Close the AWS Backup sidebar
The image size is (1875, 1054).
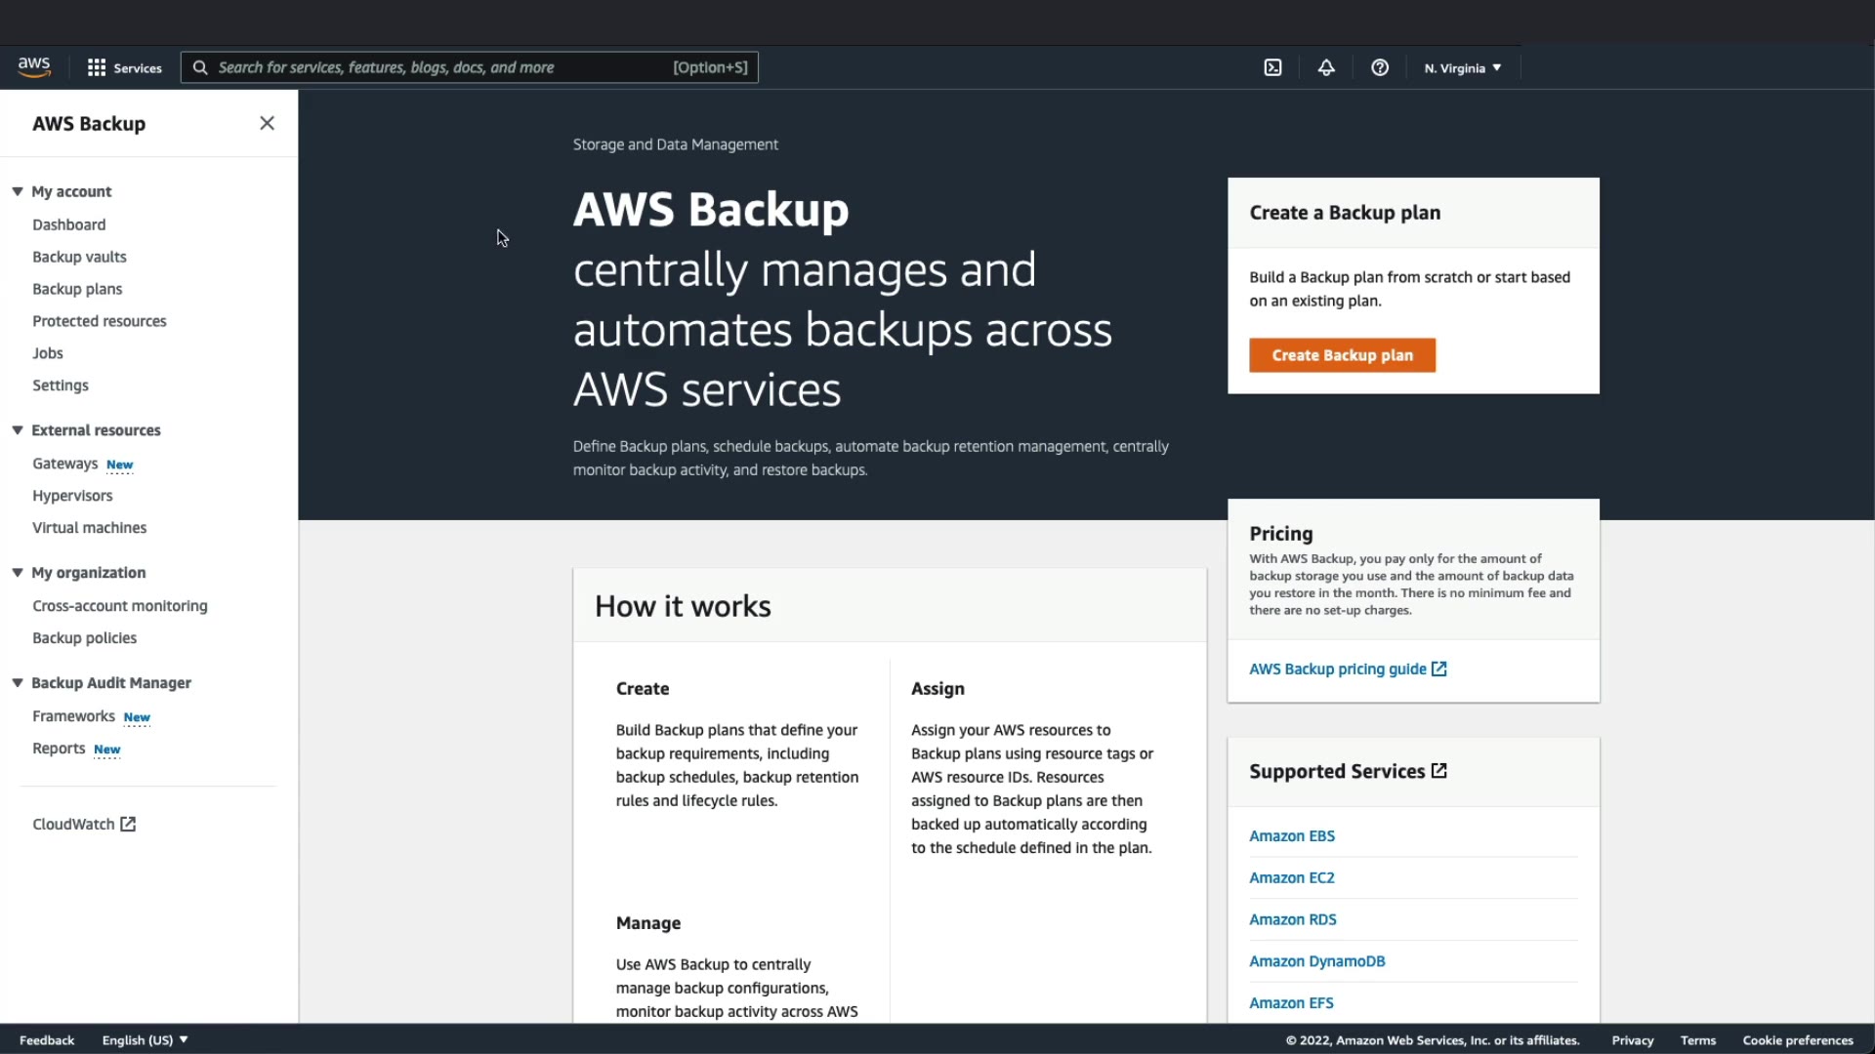point(267,123)
